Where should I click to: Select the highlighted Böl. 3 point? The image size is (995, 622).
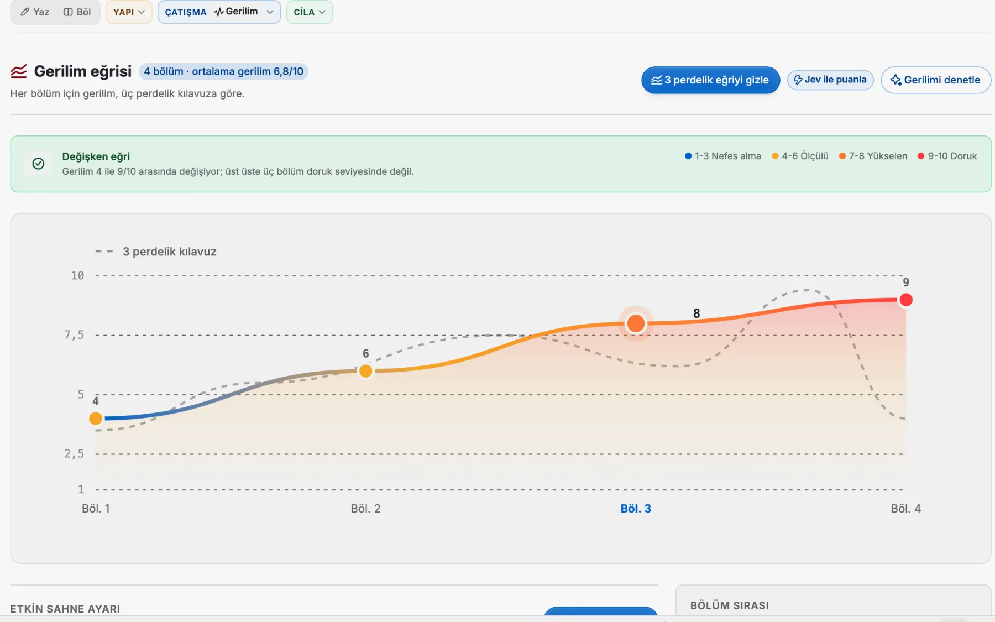636,323
